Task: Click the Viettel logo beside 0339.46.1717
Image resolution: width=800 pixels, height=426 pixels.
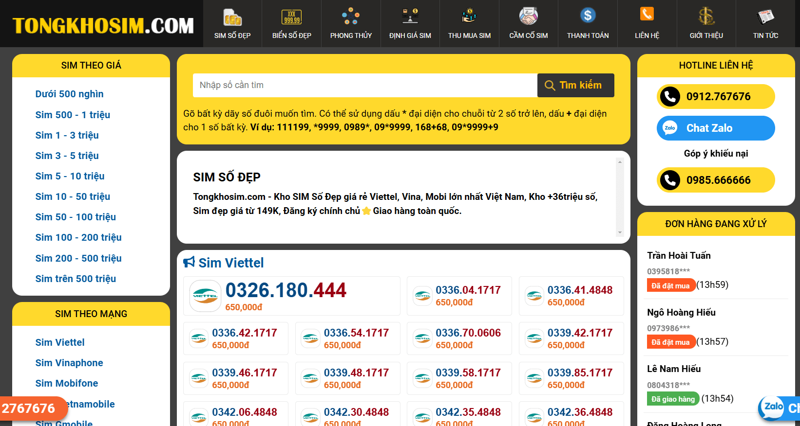Action: click(199, 378)
